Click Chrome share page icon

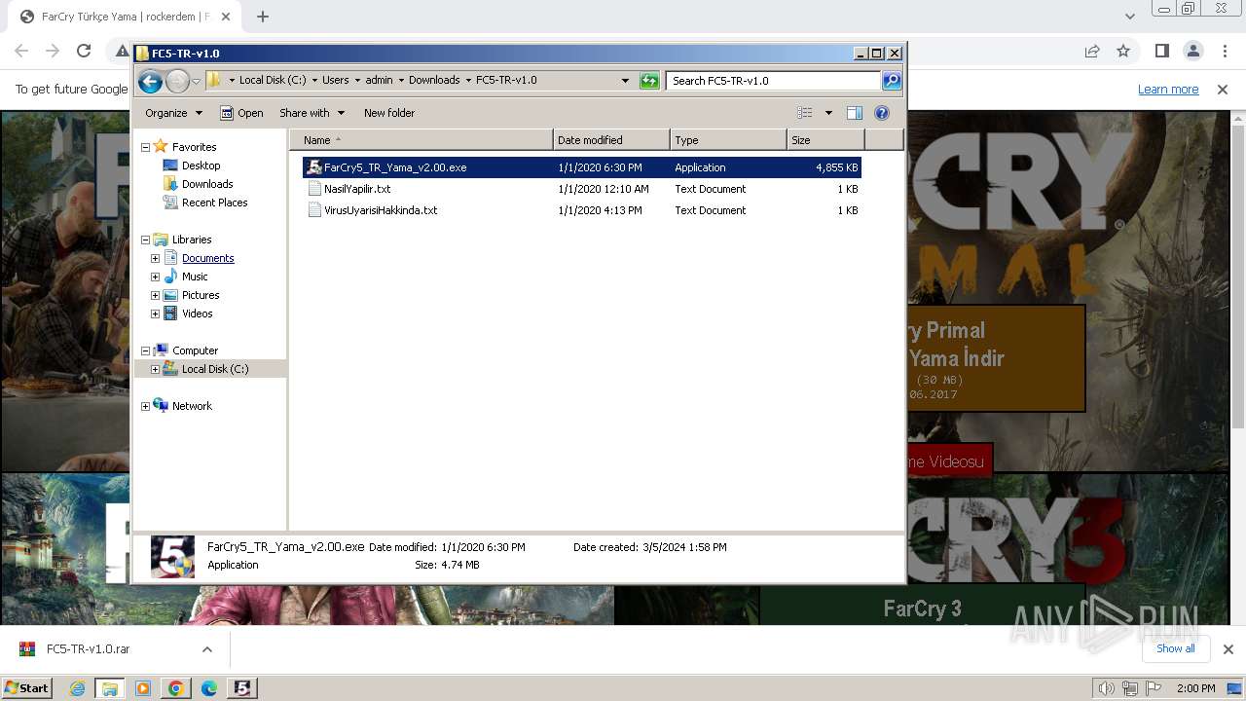pos(1092,51)
